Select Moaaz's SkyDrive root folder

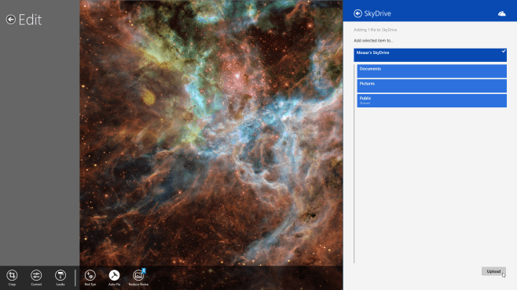click(x=430, y=55)
